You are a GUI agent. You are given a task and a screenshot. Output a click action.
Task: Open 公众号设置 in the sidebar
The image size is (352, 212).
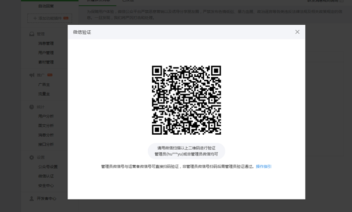(x=48, y=167)
